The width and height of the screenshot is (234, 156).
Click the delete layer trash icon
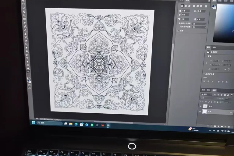click(229, 127)
